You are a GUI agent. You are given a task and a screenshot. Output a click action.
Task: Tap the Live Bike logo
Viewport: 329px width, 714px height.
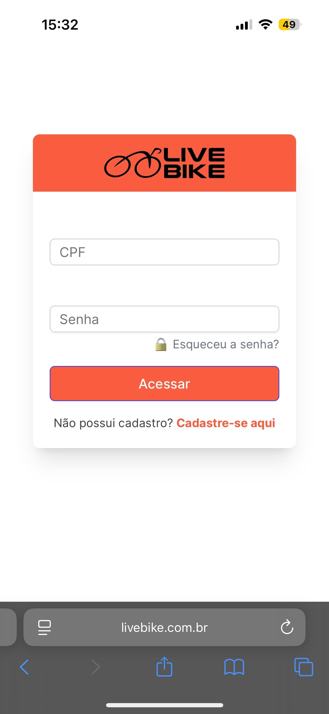164,163
